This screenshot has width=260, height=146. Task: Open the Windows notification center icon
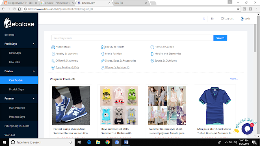click(x=254, y=142)
